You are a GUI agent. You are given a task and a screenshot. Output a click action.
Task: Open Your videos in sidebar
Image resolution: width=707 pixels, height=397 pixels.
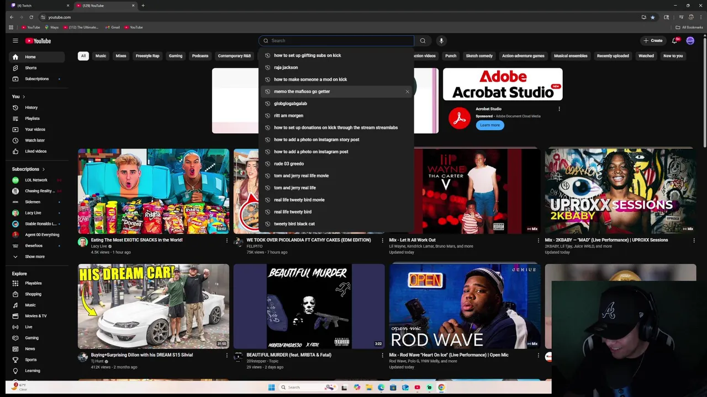35,130
